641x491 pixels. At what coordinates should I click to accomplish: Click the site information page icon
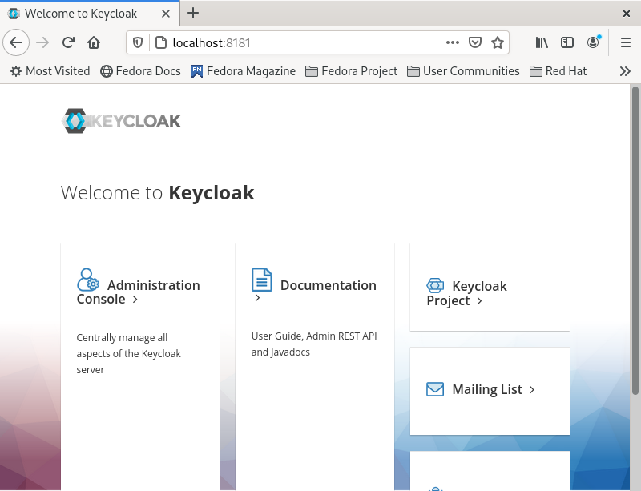pyautogui.click(x=161, y=42)
